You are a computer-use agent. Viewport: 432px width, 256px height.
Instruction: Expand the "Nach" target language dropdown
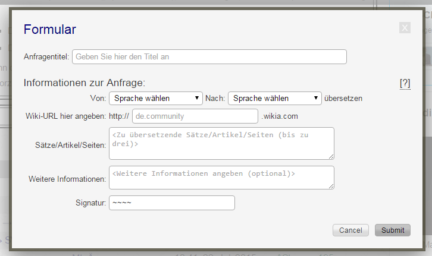274,98
